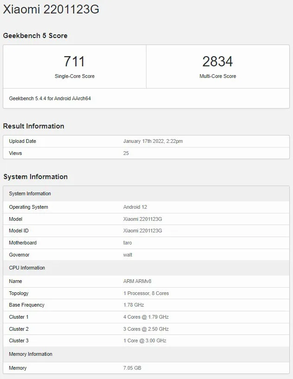293x379 pixels.
Task: Select the 1 Processor, 8 Cores value
Action: [x=146, y=294]
